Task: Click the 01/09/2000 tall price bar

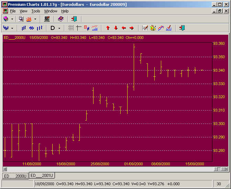Action: pyautogui.click(x=134, y=67)
